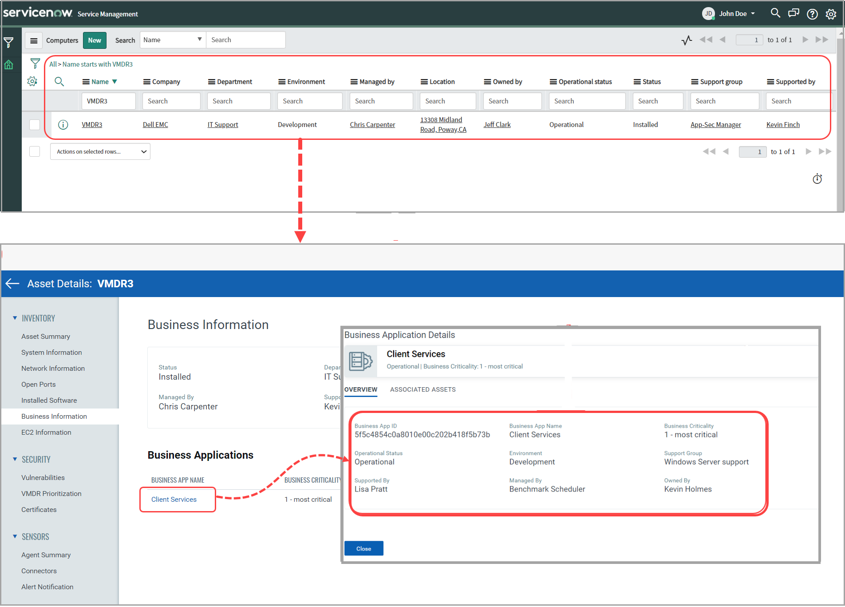Image resolution: width=845 pixels, height=607 pixels.
Task: Open the Client Services business app link
Action: (174, 499)
